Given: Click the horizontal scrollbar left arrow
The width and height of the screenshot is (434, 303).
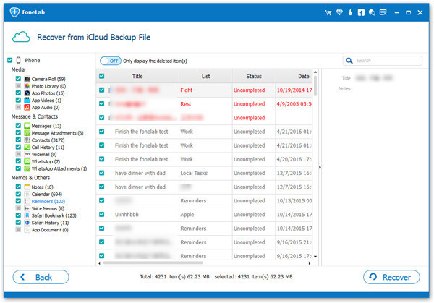Looking at the screenshot, I should point(99,263).
